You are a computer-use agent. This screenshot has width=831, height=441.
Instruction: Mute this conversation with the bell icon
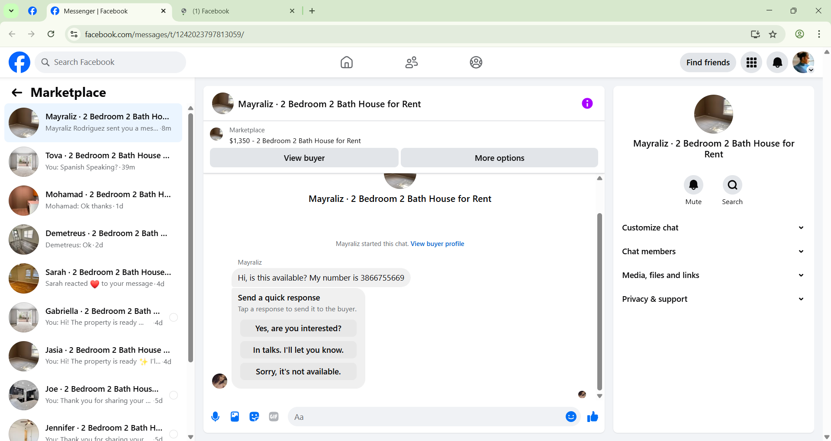tap(693, 185)
